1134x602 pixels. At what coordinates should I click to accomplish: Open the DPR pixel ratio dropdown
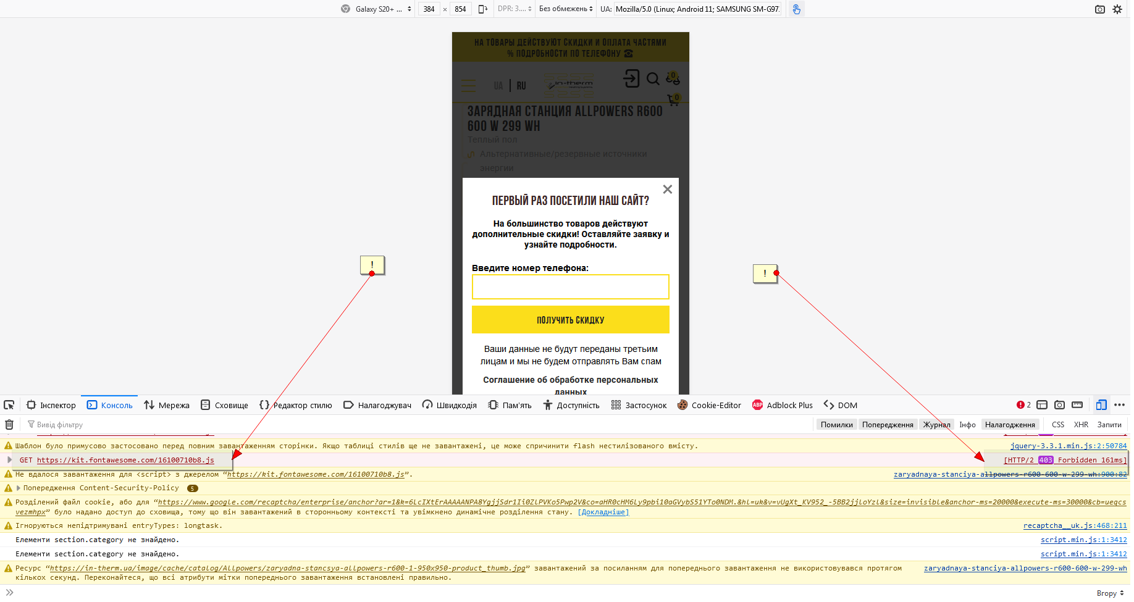(x=514, y=9)
